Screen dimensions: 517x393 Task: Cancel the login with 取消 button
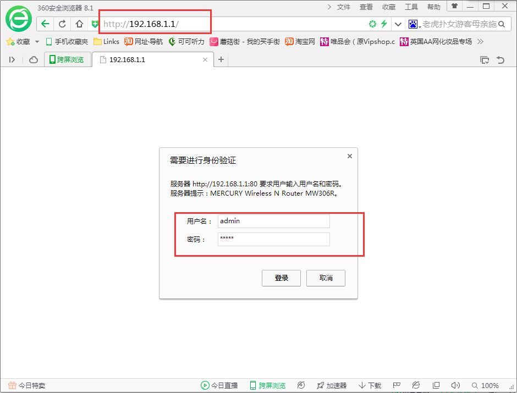pyautogui.click(x=326, y=278)
